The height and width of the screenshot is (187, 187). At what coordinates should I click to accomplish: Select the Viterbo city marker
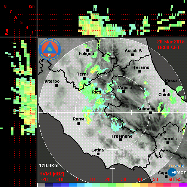[x=56, y=86]
